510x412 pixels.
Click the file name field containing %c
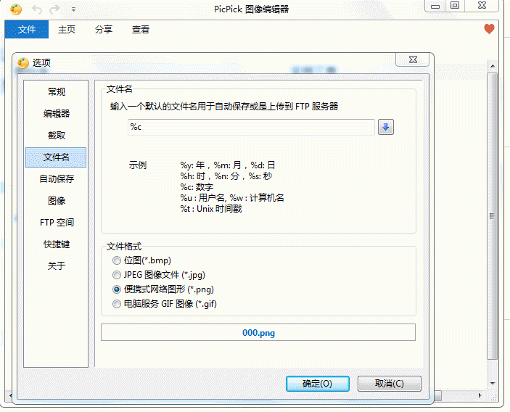point(251,127)
